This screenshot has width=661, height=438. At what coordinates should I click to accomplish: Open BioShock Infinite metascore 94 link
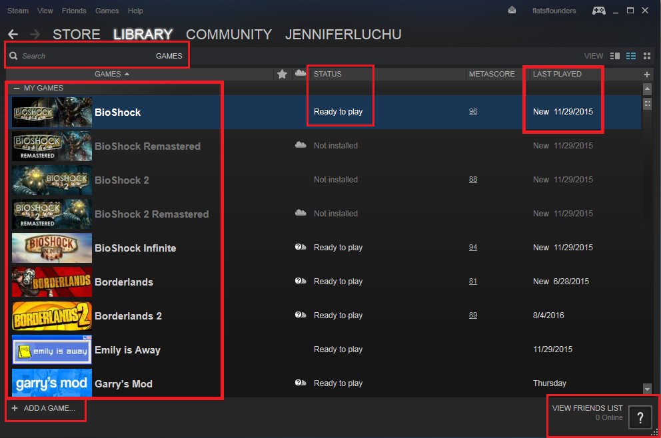point(473,247)
